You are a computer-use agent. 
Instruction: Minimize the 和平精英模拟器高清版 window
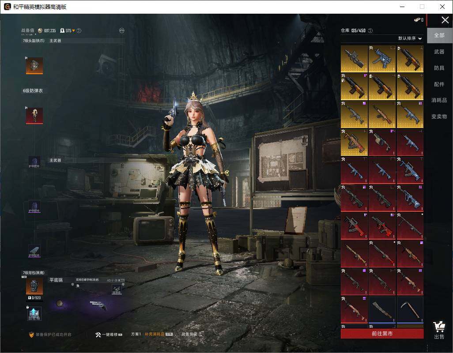[402, 7]
